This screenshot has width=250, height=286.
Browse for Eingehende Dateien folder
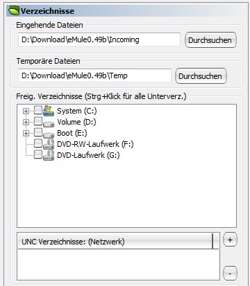pos(210,40)
